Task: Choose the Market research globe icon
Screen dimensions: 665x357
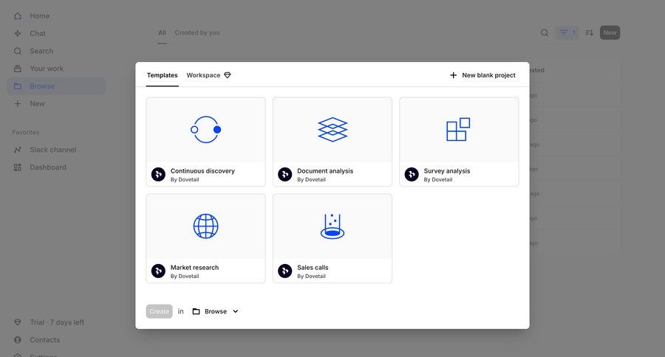Action: pos(205,226)
